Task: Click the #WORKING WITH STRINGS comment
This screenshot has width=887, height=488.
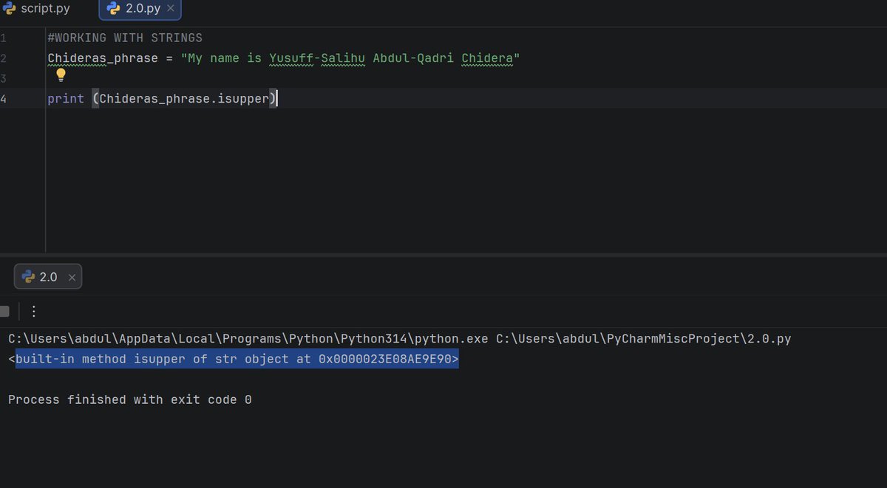Action: pos(125,38)
